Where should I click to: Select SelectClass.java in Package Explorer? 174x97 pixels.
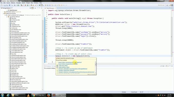tap(13, 10)
